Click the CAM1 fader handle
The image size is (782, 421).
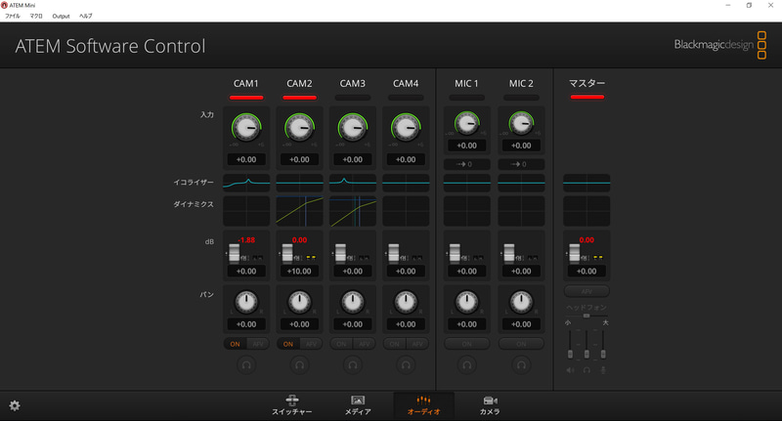tap(234, 253)
